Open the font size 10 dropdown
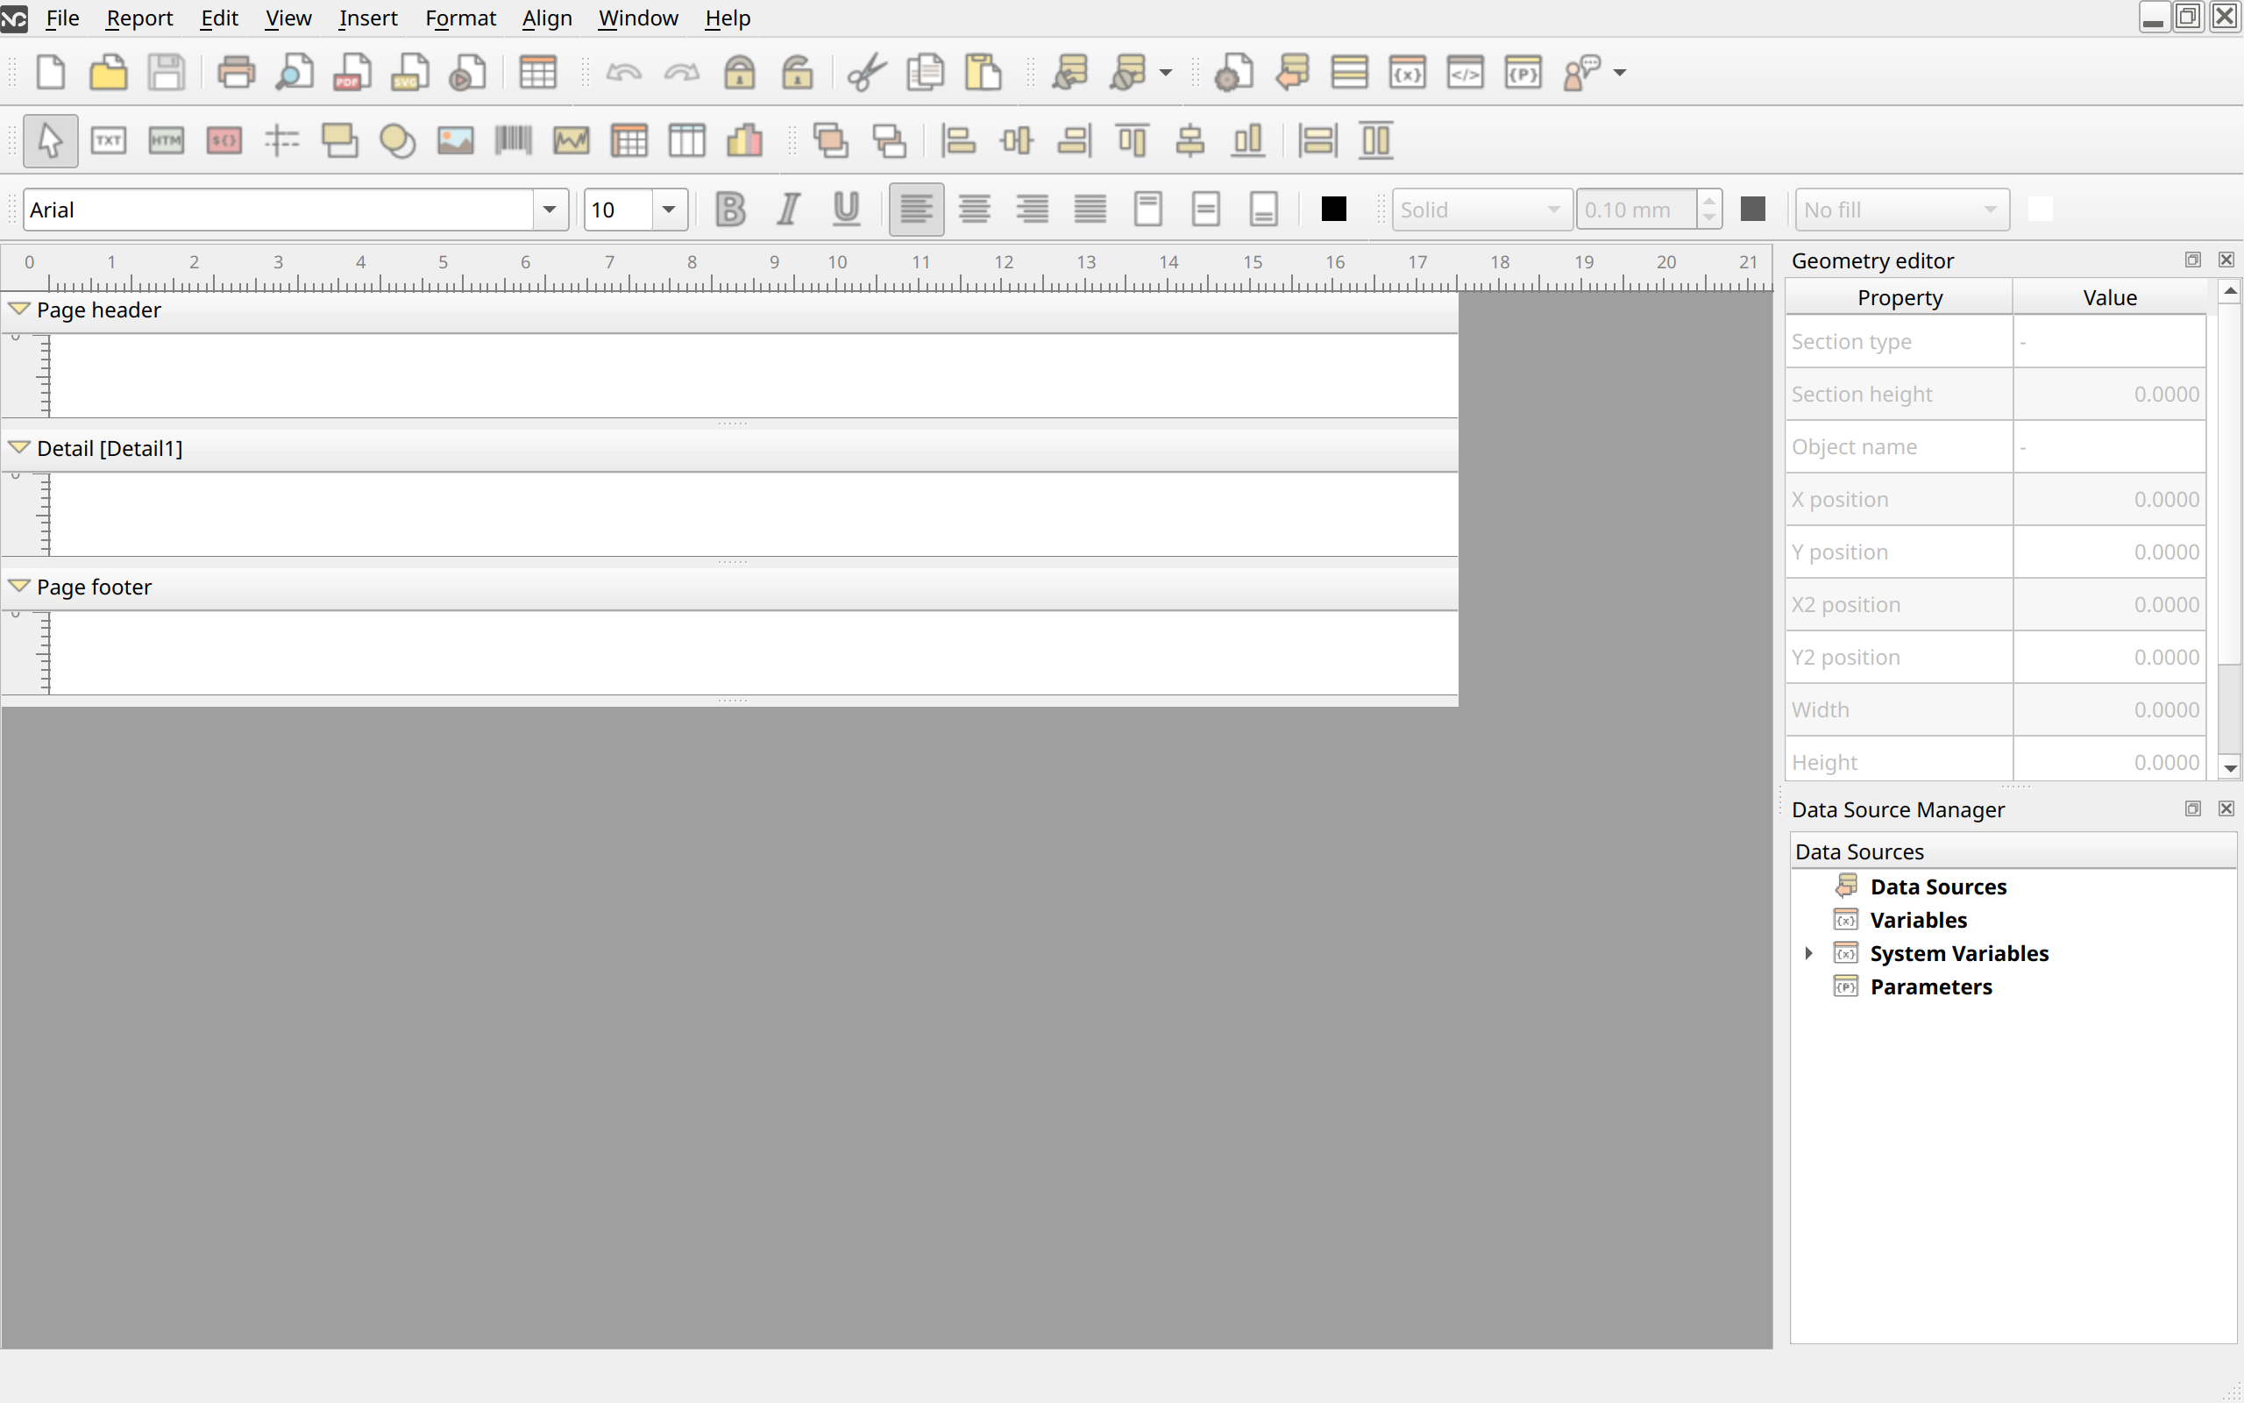This screenshot has width=2244, height=1403. pyautogui.click(x=669, y=210)
